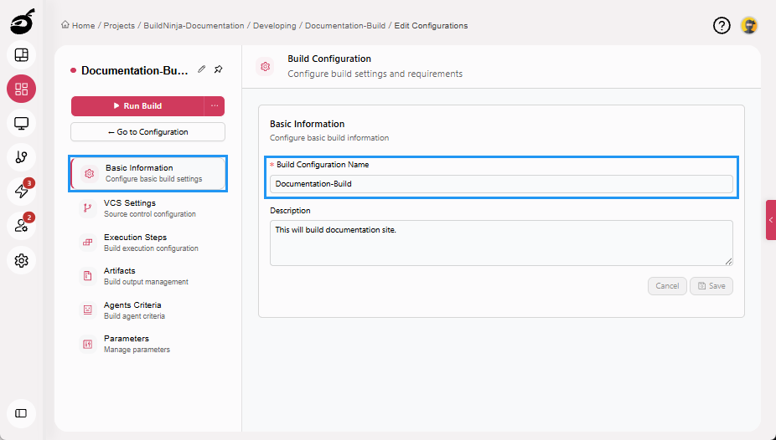This screenshot has width=776, height=440.
Task: Open the Projects grid icon in sidebar
Action: 21,89
